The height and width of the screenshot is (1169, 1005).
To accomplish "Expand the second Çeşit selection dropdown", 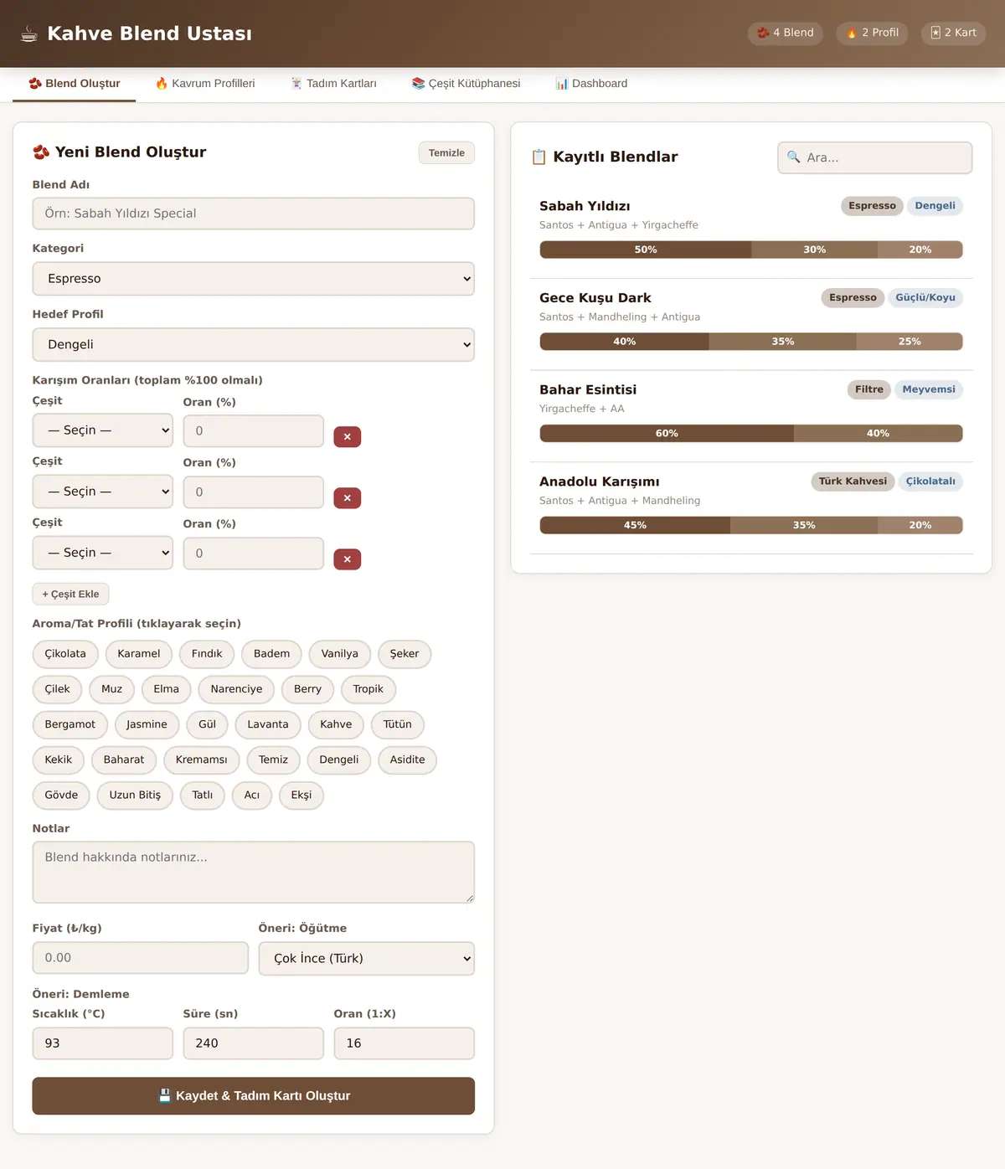I will tap(103, 492).
